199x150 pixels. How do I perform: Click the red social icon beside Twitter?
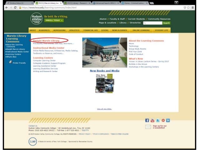pyautogui.click(x=163, y=120)
